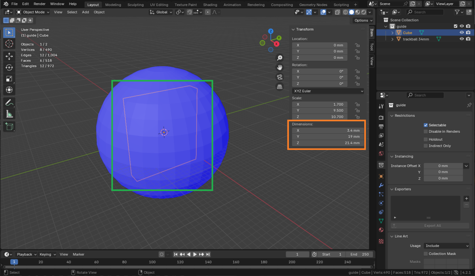Open the Object Data mesh properties tab
475x276 pixels.
[x=381, y=221]
